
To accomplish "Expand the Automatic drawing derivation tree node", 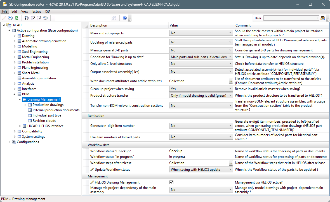I will (15, 41).
